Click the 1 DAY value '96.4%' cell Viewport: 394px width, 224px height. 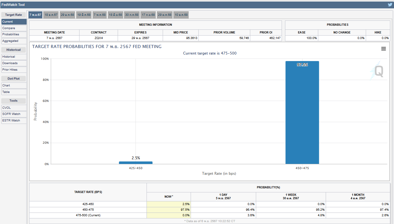pos(224,210)
